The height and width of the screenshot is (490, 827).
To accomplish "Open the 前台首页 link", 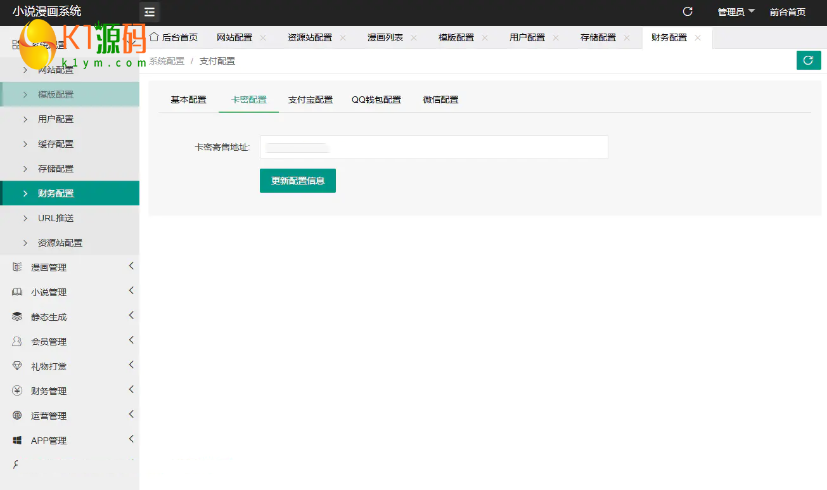I will click(x=788, y=12).
